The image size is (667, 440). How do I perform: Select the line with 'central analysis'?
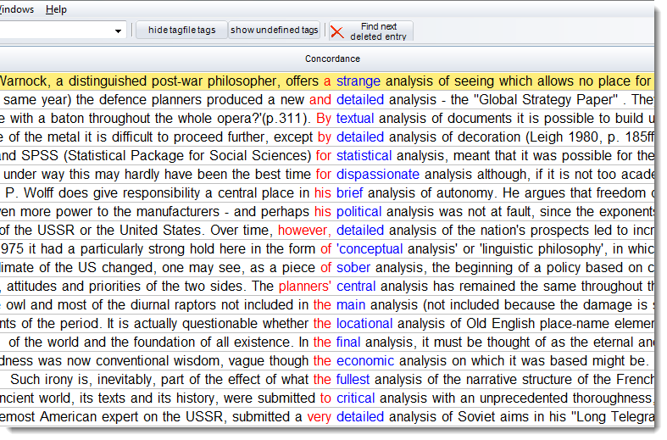click(x=327, y=287)
